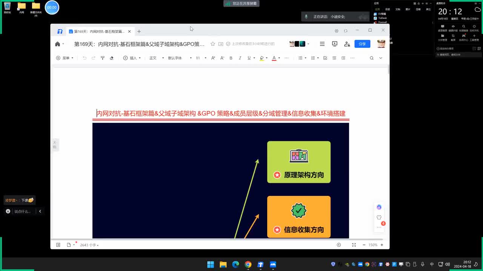Open the 菜单 menu
Viewport: 483px width, 271px height.
pyautogui.click(x=65, y=58)
